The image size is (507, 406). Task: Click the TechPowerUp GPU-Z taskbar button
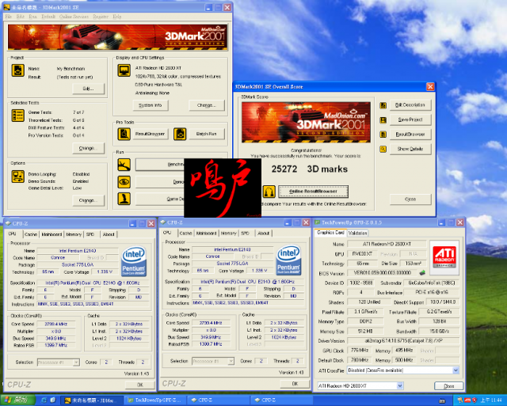tap(155, 400)
